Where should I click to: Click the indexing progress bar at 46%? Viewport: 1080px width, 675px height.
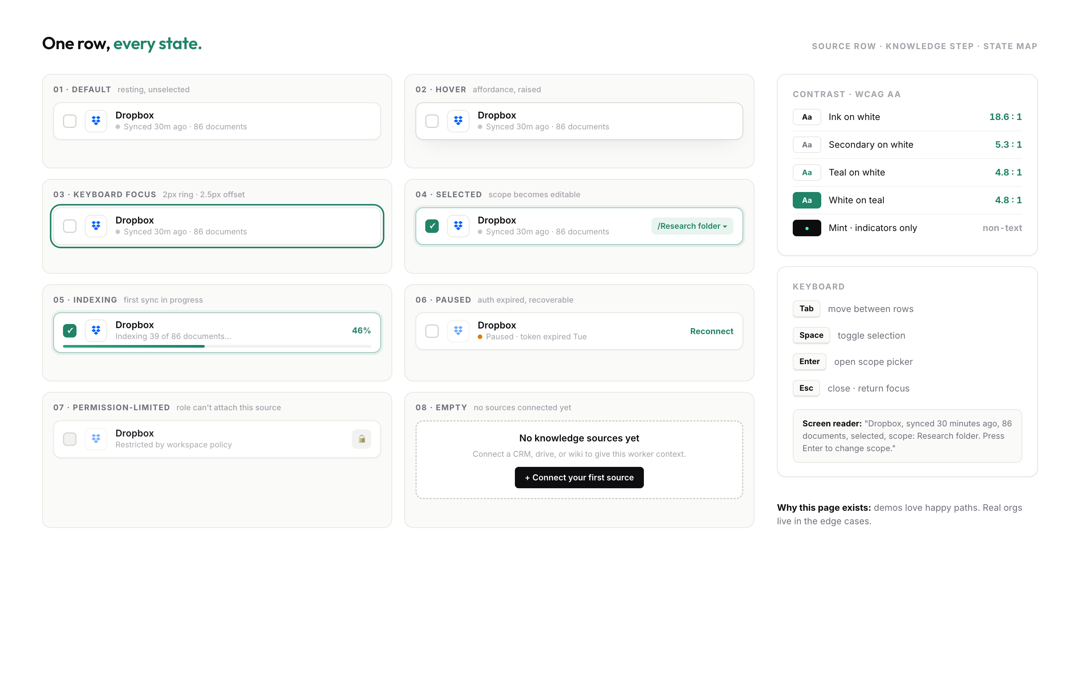pyautogui.click(x=217, y=346)
